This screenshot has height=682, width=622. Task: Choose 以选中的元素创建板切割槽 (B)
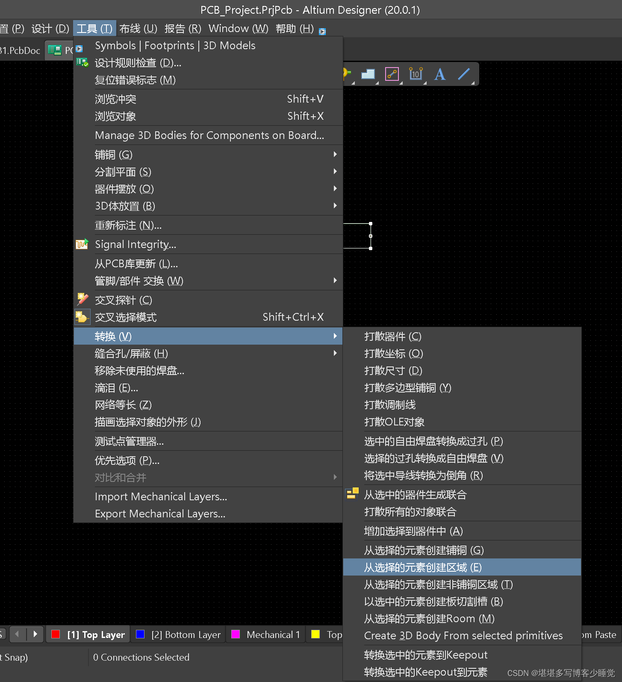[x=462, y=601]
